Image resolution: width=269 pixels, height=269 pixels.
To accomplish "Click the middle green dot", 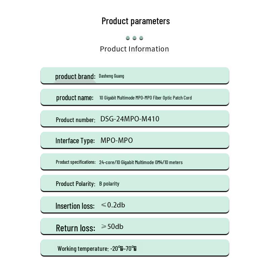I will (134, 38).
